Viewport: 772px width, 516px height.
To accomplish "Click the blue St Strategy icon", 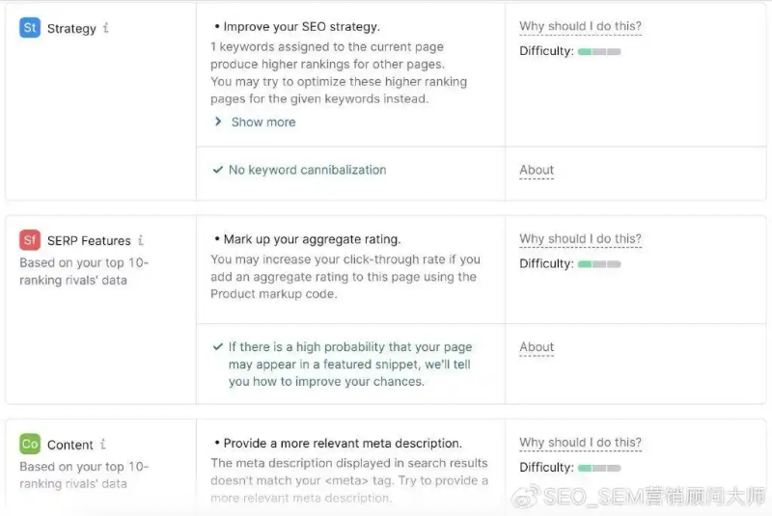I will tap(30, 28).
